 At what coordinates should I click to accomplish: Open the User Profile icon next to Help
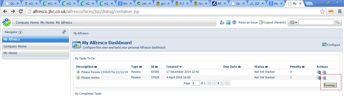[222, 22]
